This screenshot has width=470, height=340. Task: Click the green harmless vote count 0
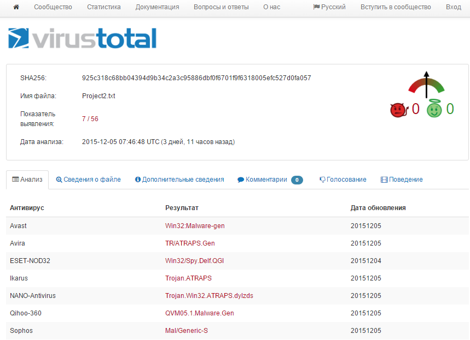[450, 109]
